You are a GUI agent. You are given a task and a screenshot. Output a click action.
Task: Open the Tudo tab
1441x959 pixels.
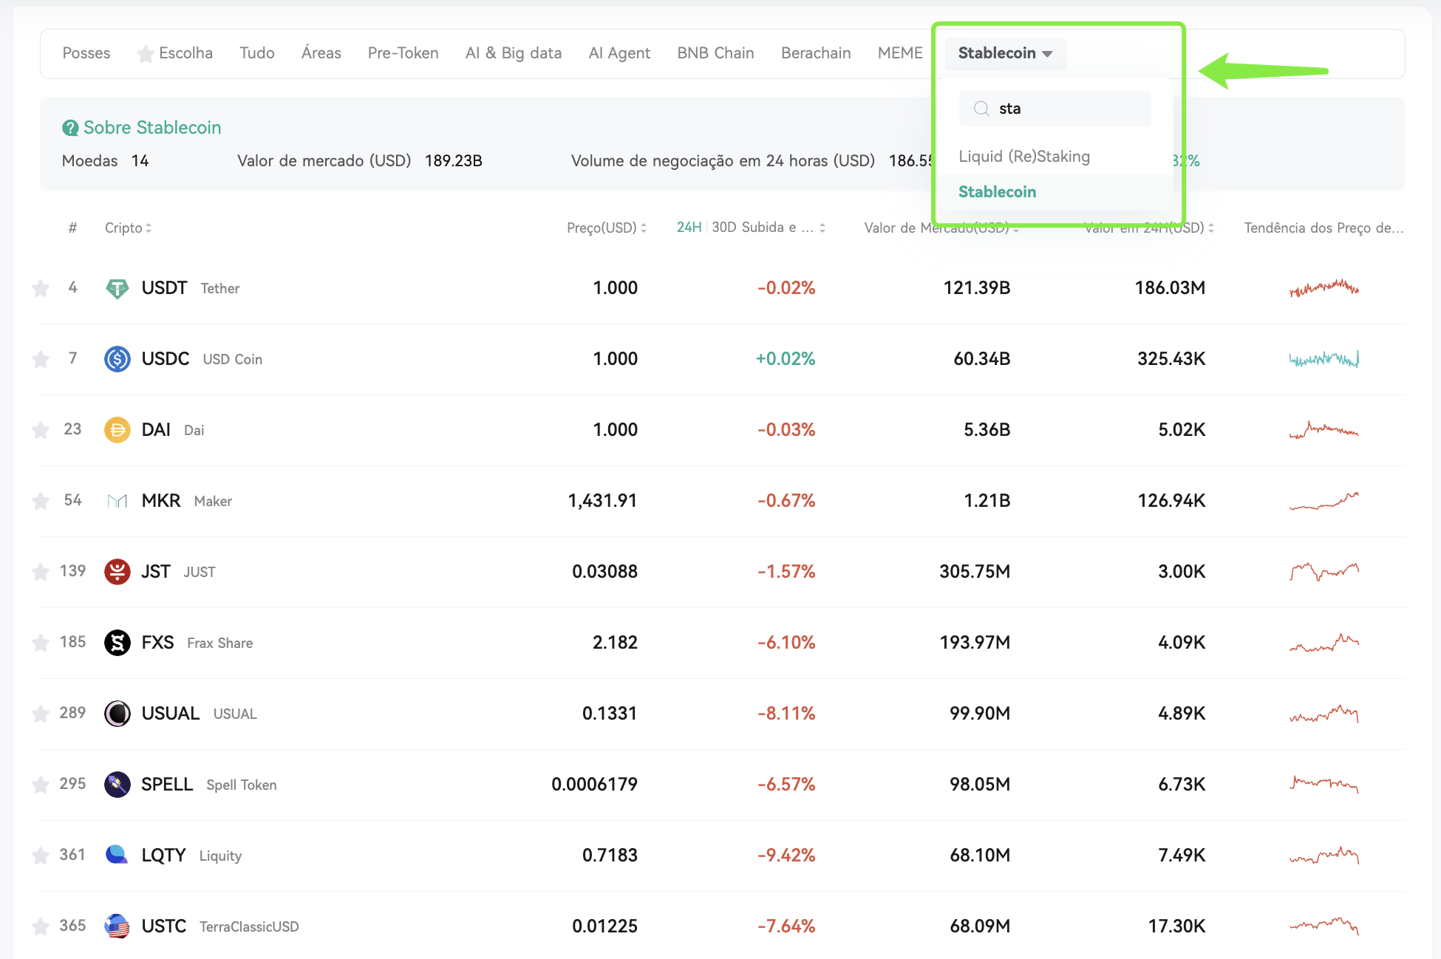coord(257,53)
